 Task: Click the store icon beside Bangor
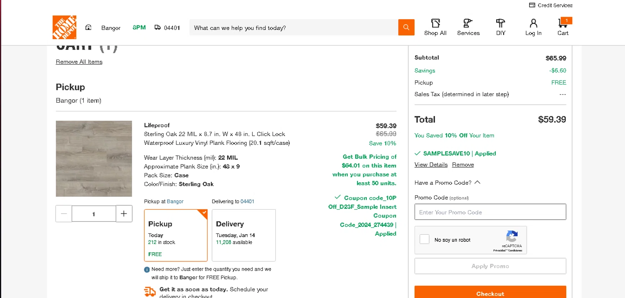pyautogui.click(x=88, y=27)
